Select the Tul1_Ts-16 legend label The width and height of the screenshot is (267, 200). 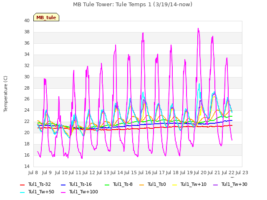pyautogui.click(x=81, y=184)
